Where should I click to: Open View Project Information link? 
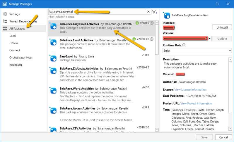coord(196,103)
